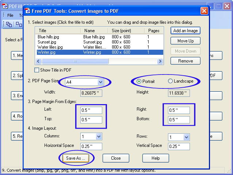Click the left arrow of the list scrollbar
This screenshot has height=175, width=233.
point(38,61)
